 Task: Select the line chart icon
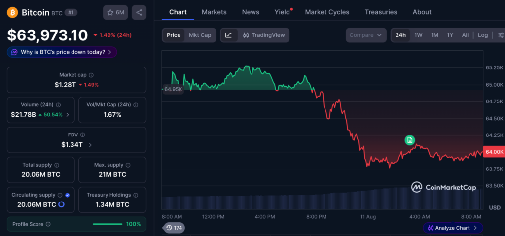click(229, 35)
